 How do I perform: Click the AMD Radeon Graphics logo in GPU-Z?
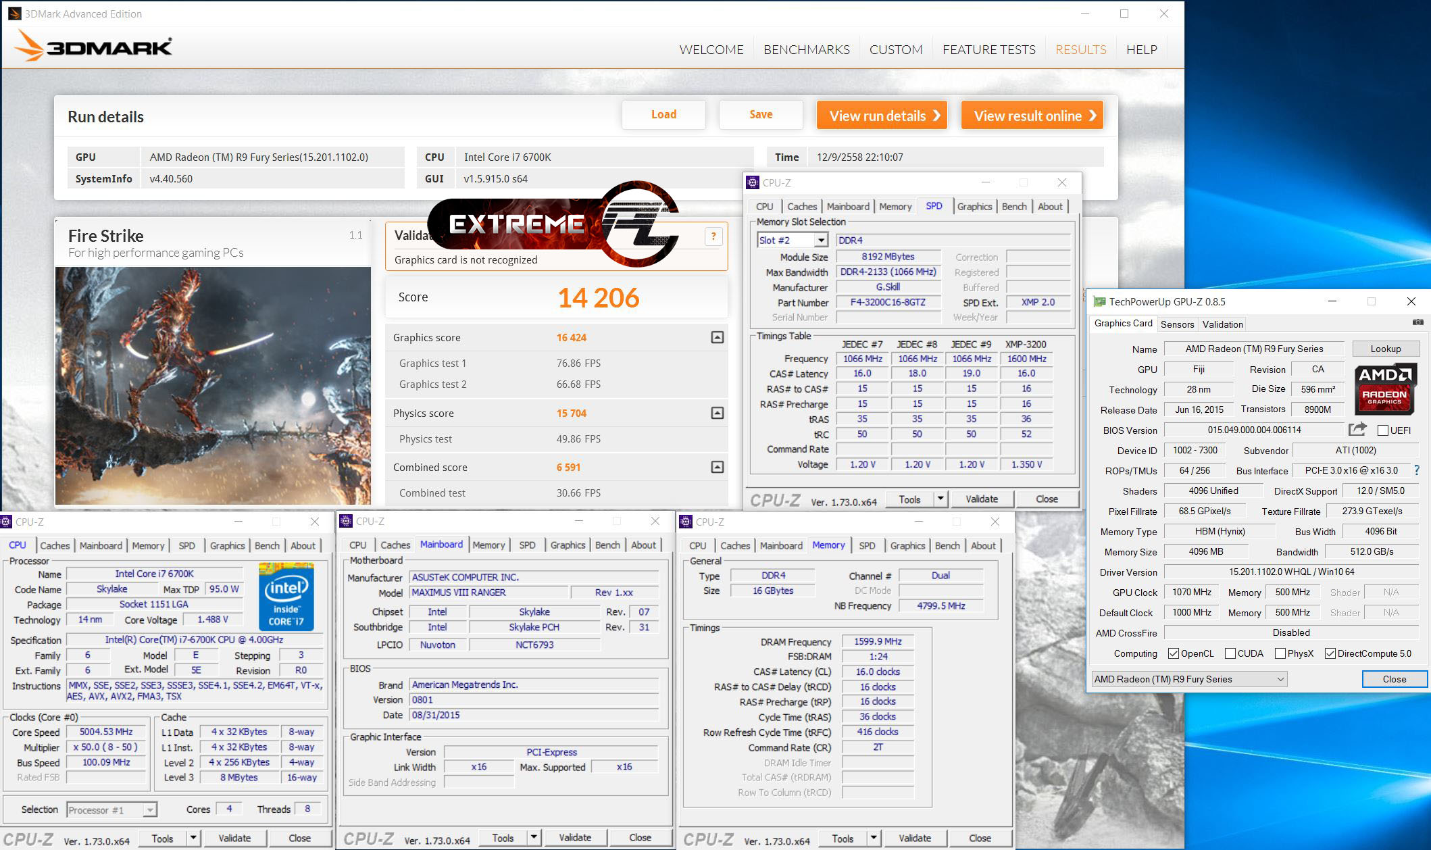coord(1385,389)
